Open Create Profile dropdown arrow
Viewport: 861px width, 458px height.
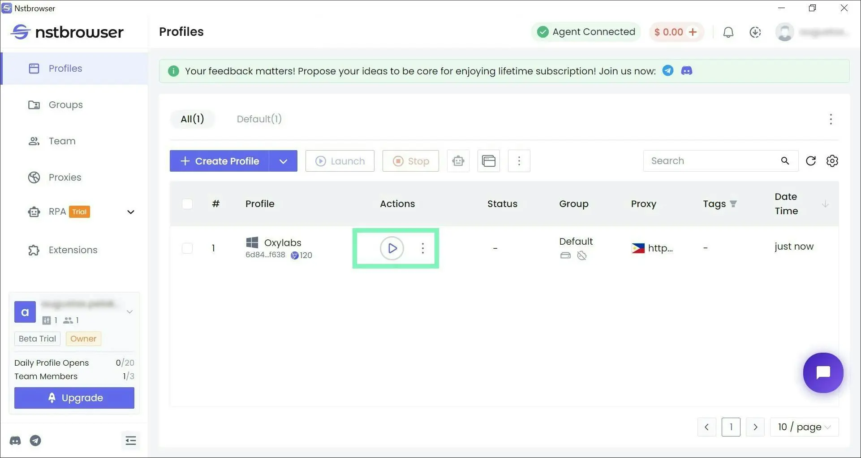[283, 161]
